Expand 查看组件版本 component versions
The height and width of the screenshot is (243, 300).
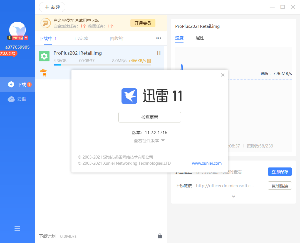[x=149, y=141]
